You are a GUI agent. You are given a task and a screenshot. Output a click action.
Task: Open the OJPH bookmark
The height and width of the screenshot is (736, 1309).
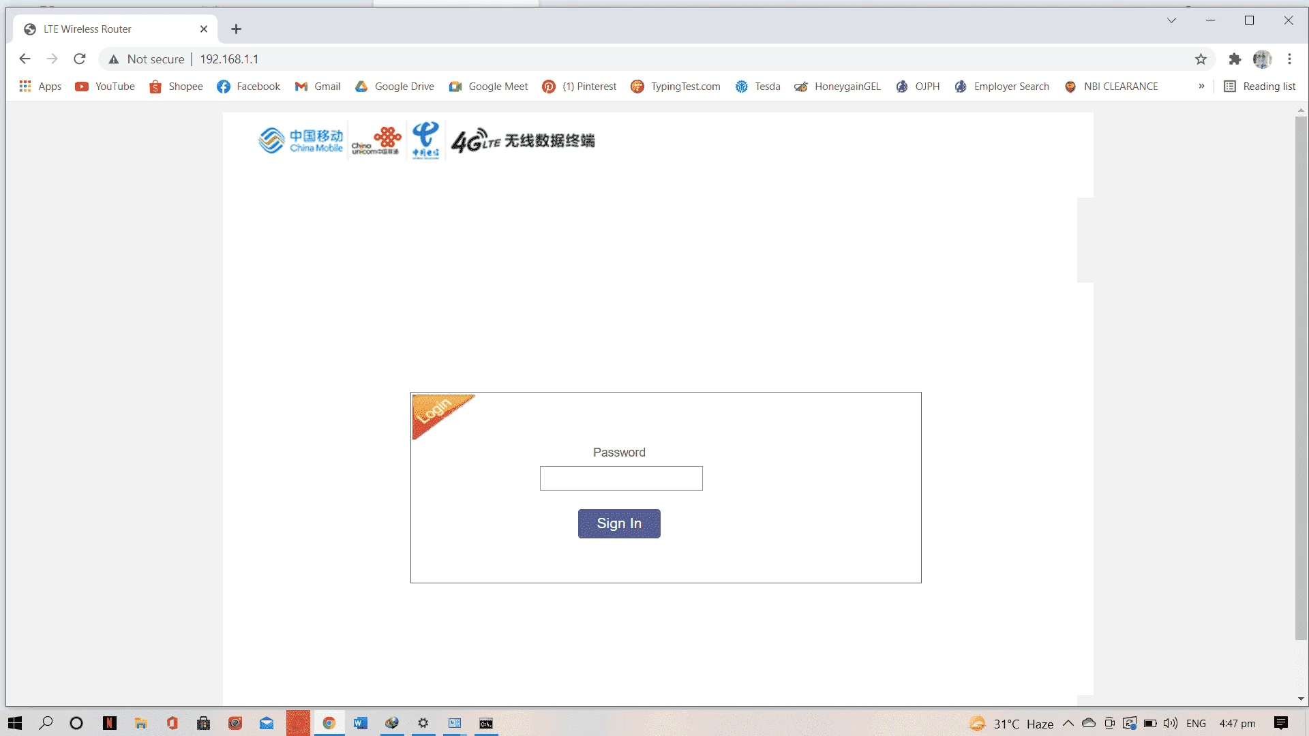pyautogui.click(x=918, y=87)
